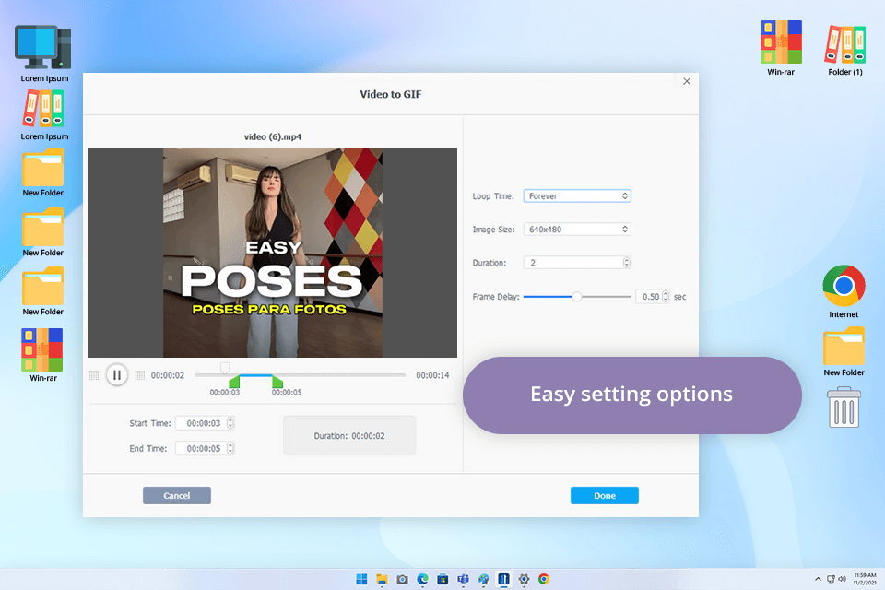
Task: Select New Folder directly above left Win-rar icon
Action: pos(43,291)
